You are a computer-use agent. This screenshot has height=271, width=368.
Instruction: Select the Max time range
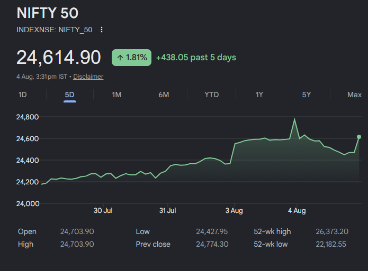point(354,95)
